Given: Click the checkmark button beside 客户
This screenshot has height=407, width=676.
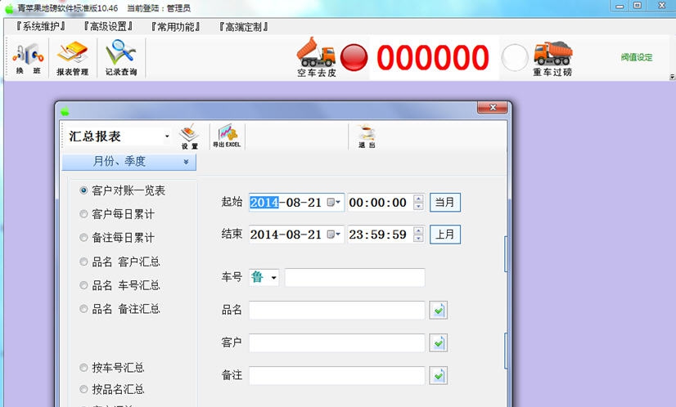Looking at the screenshot, I should pos(439,342).
